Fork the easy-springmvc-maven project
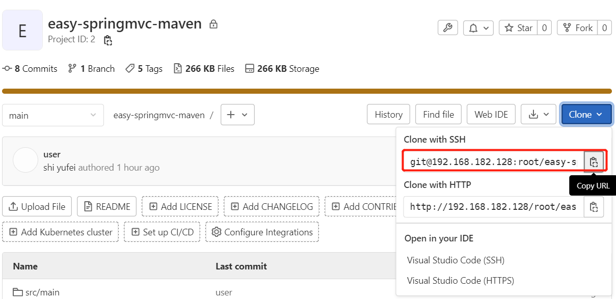 click(x=578, y=28)
